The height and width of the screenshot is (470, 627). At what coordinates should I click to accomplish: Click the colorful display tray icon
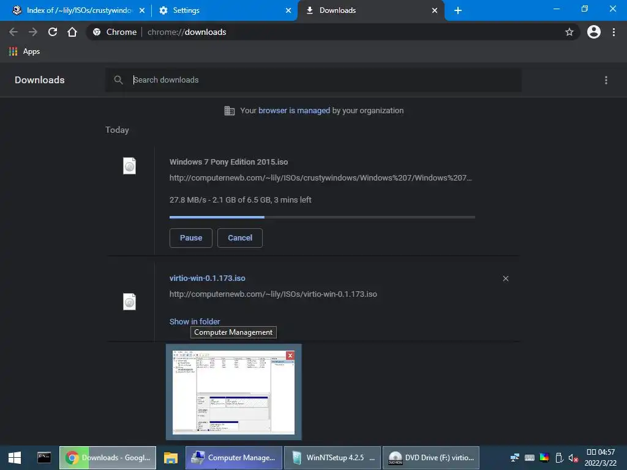[x=544, y=458]
